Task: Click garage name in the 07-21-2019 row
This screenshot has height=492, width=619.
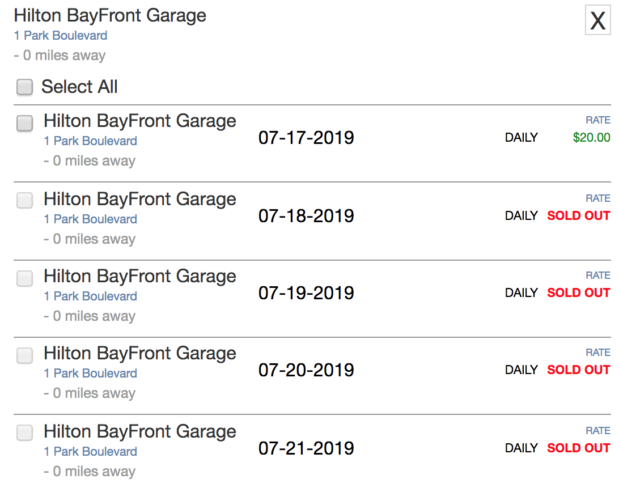Action: (140, 431)
